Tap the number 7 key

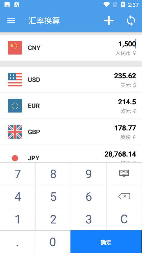point(18,174)
